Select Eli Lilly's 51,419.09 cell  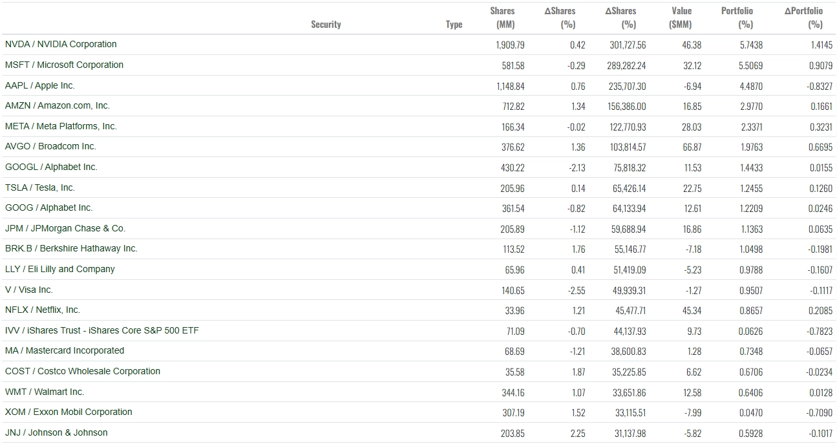pyautogui.click(x=630, y=270)
